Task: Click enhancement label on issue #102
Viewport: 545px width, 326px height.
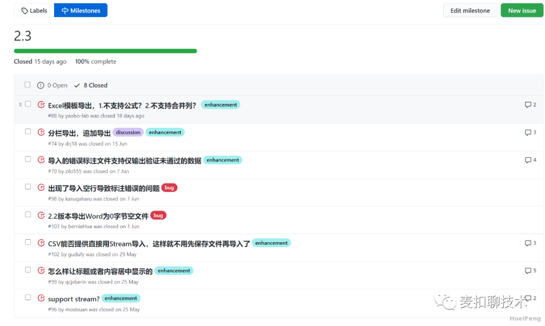Action: 271,243
